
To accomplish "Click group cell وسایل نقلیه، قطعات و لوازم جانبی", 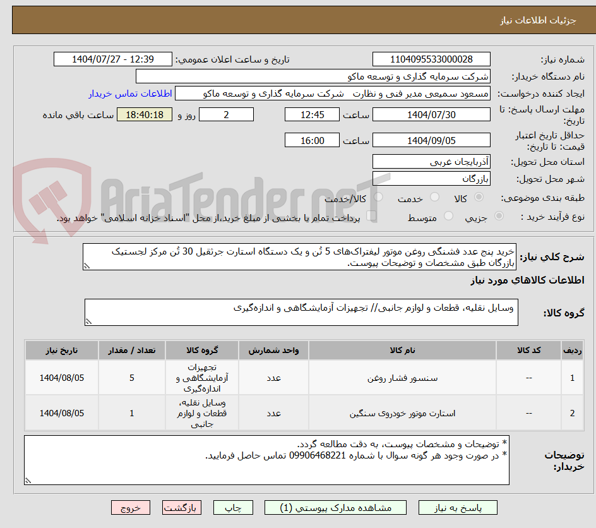I will click(x=202, y=413).
